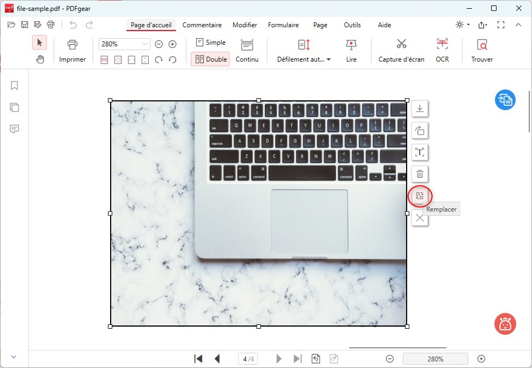Collapse the ribbon with the chevron
532x368 pixels.
pyautogui.click(x=518, y=25)
